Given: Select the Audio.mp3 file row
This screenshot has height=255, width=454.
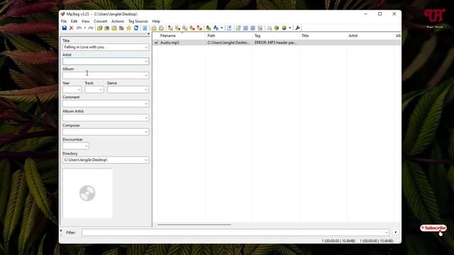Looking at the screenshot, I should pos(277,42).
